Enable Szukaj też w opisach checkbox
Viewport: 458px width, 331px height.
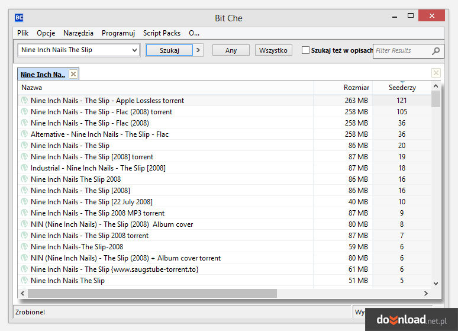click(305, 50)
